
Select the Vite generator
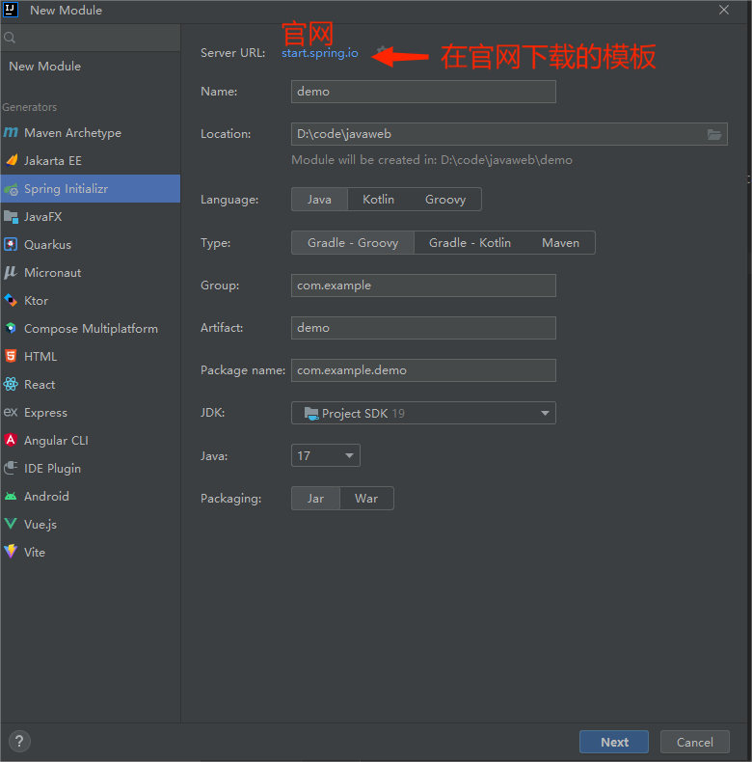pos(91,552)
